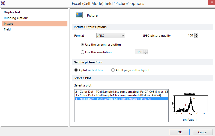Open the Display Text options page
The image size is (215, 136).
click(x=12, y=12)
